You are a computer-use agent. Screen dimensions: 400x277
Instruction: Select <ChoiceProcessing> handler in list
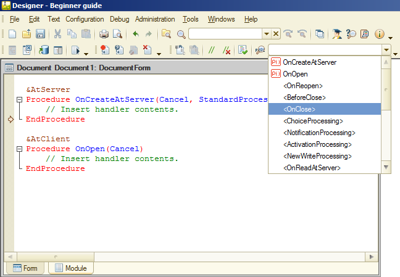pyautogui.click(x=325, y=121)
